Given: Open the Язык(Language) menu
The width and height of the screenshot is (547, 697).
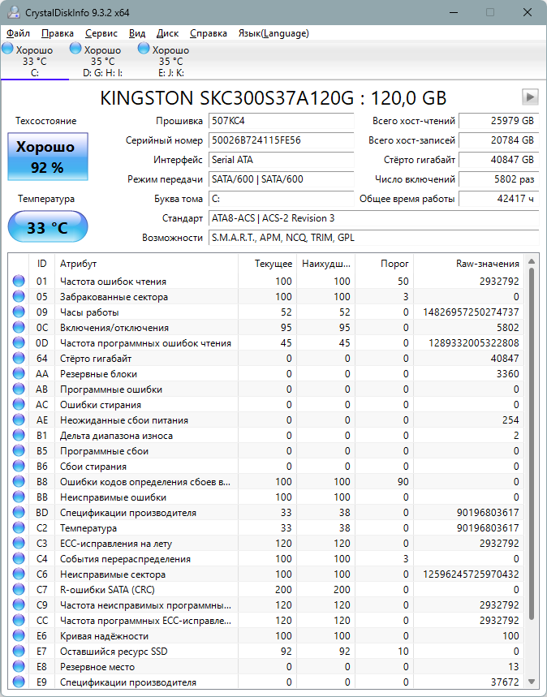Looking at the screenshot, I should click(273, 33).
